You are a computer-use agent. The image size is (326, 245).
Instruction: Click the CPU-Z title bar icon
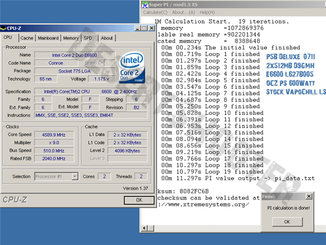click(x=4, y=29)
